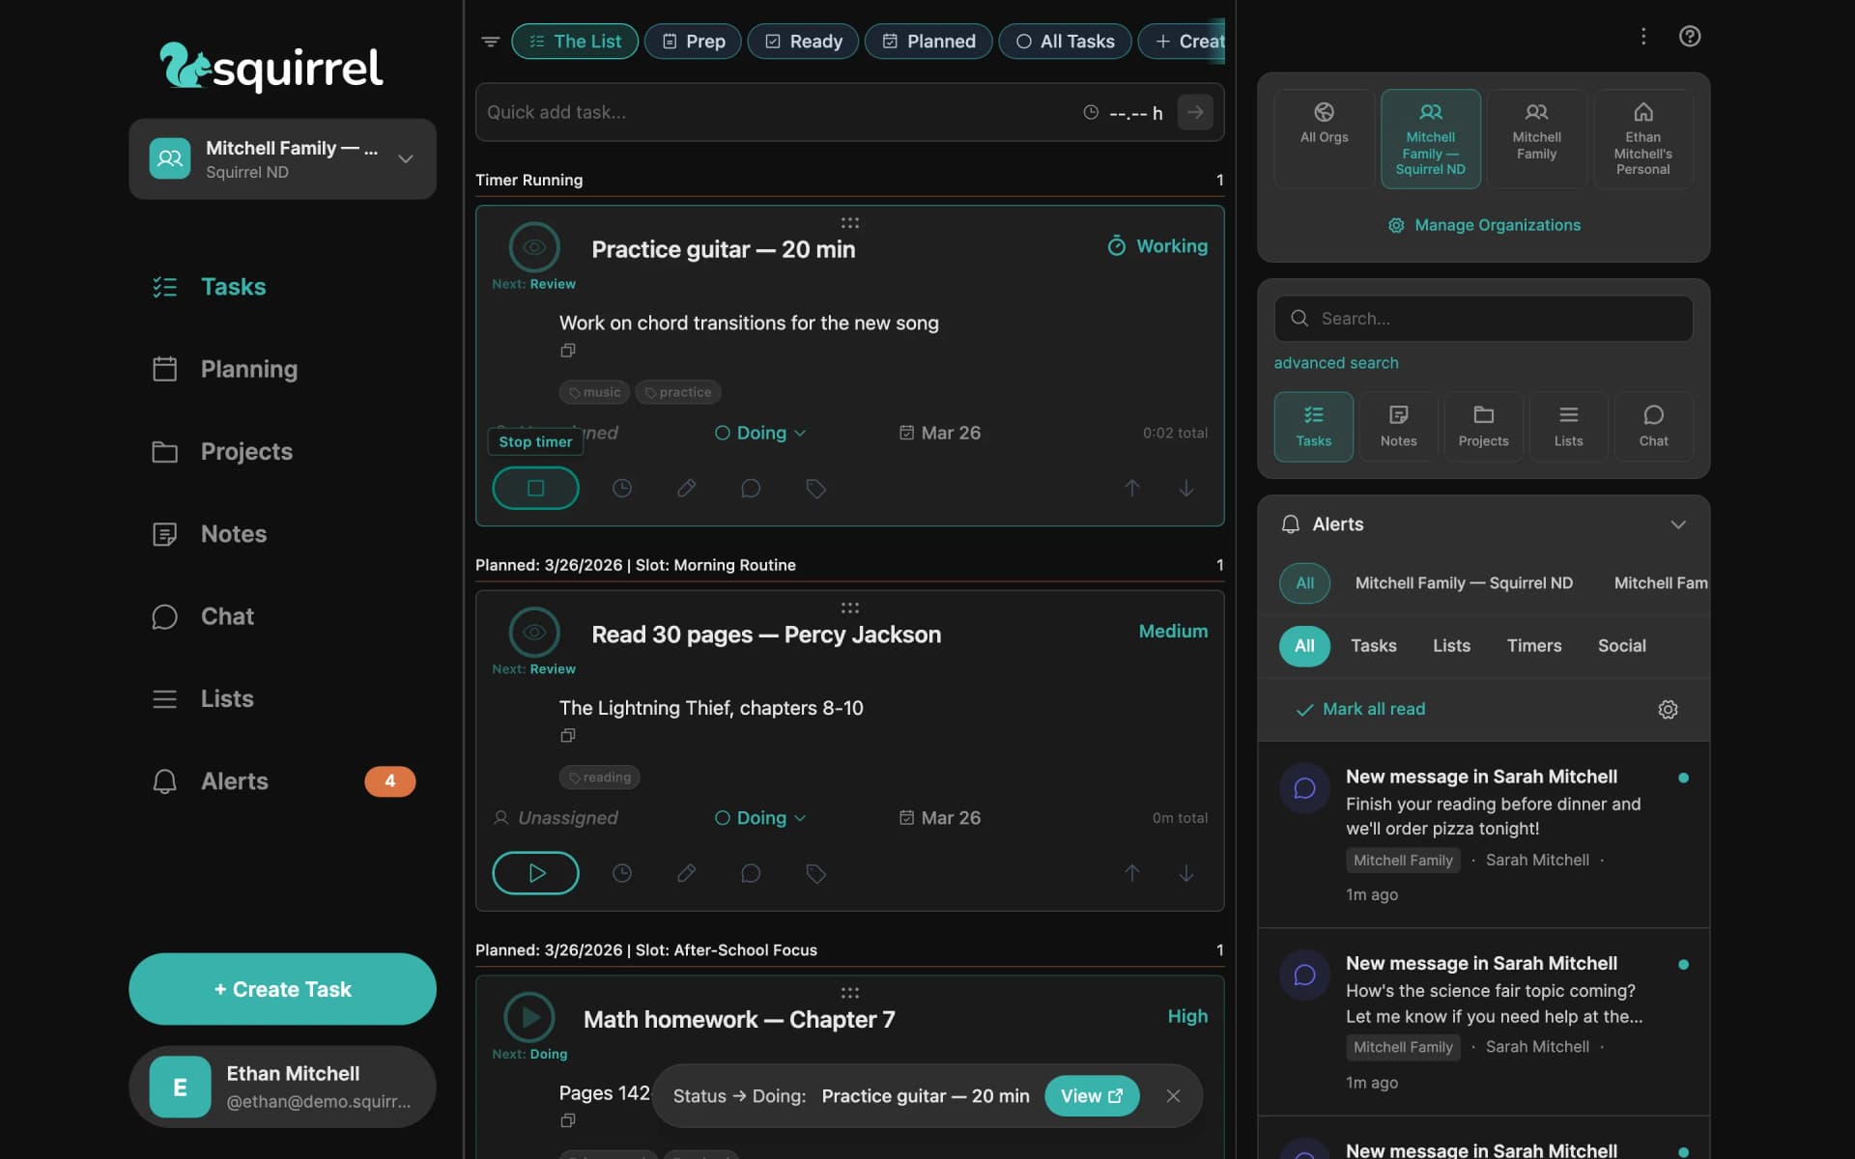The image size is (1855, 1159).
Task: Filter search by Tasks
Action: (x=1313, y=426)
